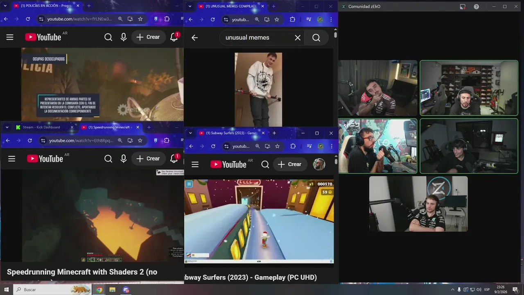The width and height of the screenshot is (524, 295).
Task: Open notifications bell in Policías en Acción window
Action: 174,37
